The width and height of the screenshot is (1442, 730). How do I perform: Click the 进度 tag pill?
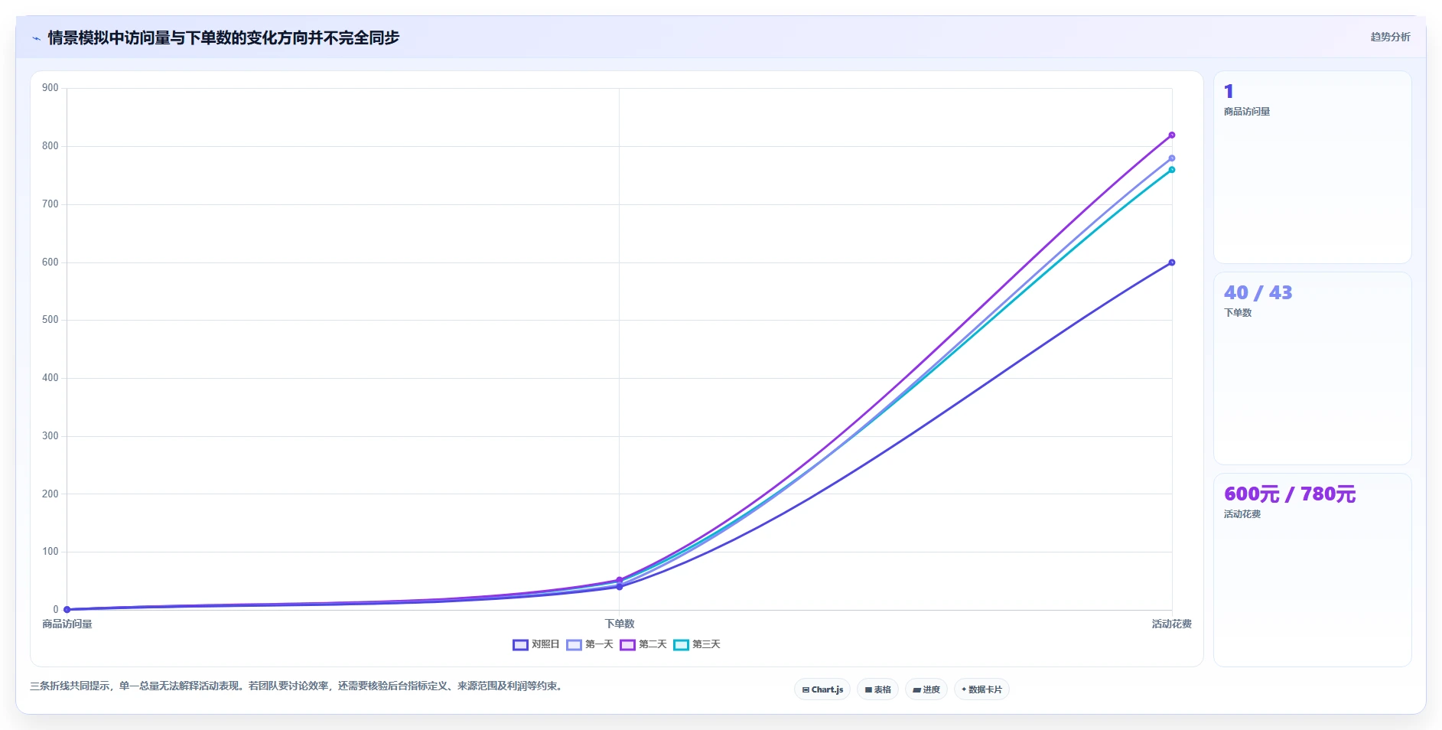pyautogui.click(x=926, y=689)
